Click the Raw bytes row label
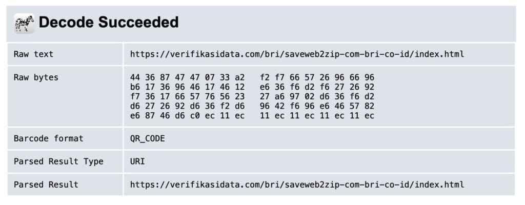The width and height of the screenshot is (525, 205). pos(36,77)
